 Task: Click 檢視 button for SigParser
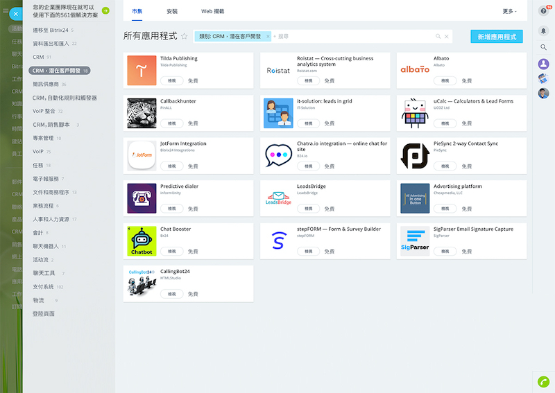[x=445, y=251]
